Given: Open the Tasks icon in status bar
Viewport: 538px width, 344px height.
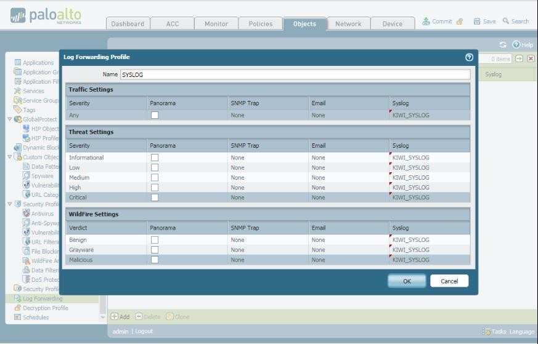Looking at the screenshot, I should coord(486,332).
